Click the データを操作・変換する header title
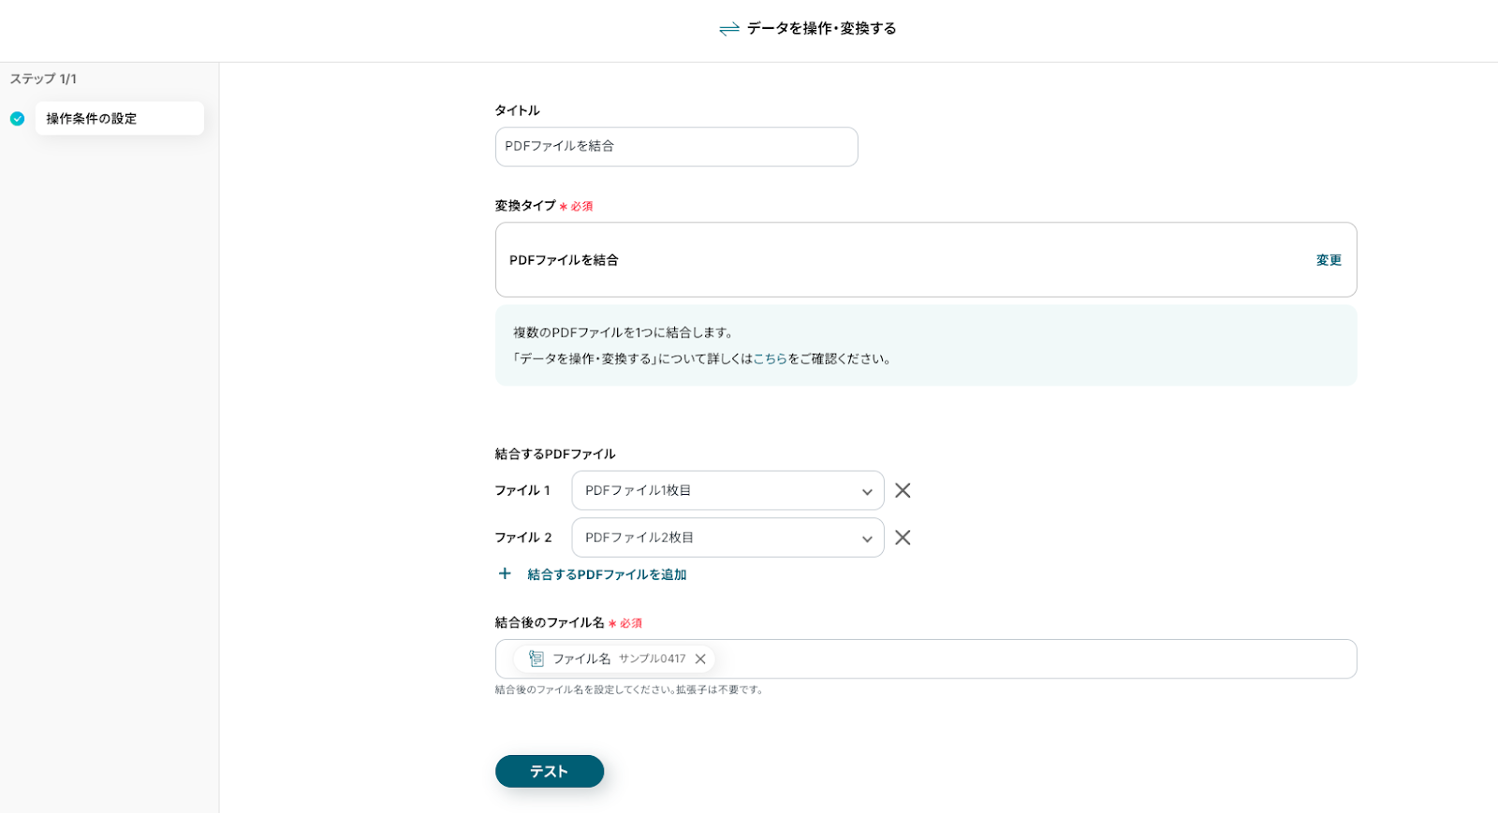Screen dimensions: 1498x813 (x=821, y=29)
